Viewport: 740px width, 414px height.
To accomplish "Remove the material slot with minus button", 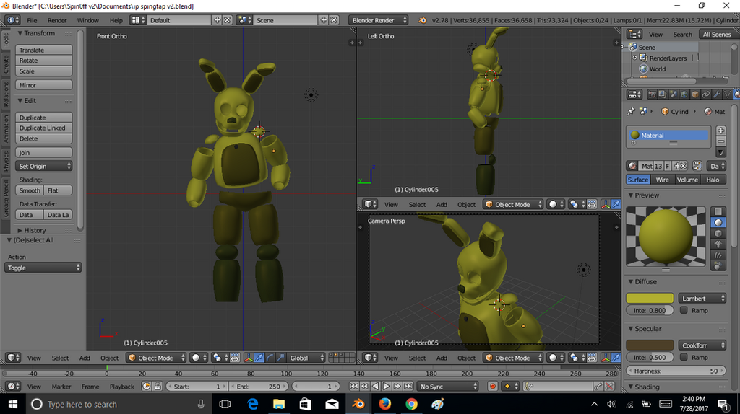I will pyautogui.click(x=720, y=141).
